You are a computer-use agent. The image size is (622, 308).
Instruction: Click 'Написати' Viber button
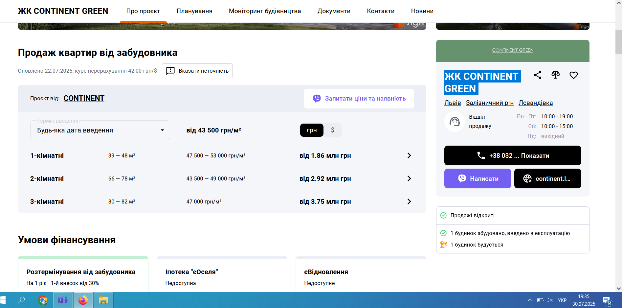[x=478, y=178]
